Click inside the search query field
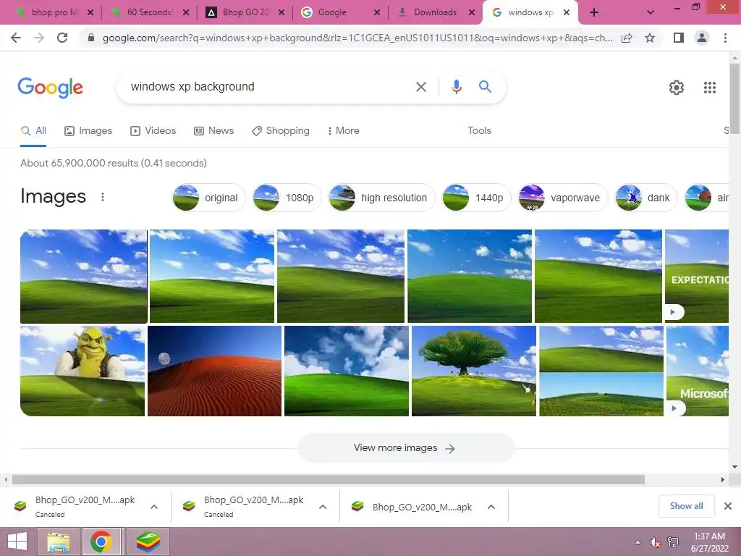Image resolution: width=741 pixels, height=556 pixels. (267, 87)
